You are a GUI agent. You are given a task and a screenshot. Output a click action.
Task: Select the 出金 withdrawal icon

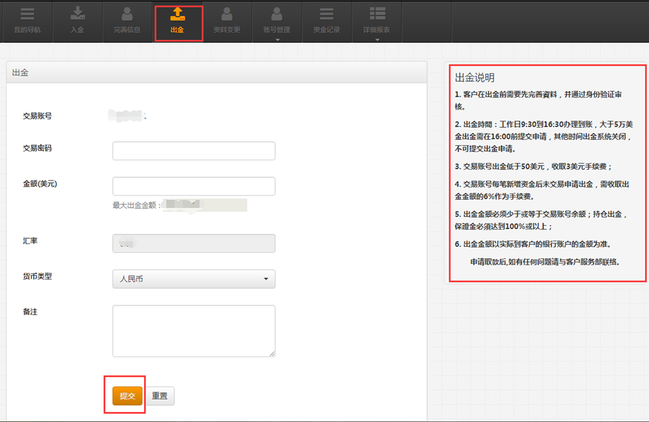coord(177,14)
